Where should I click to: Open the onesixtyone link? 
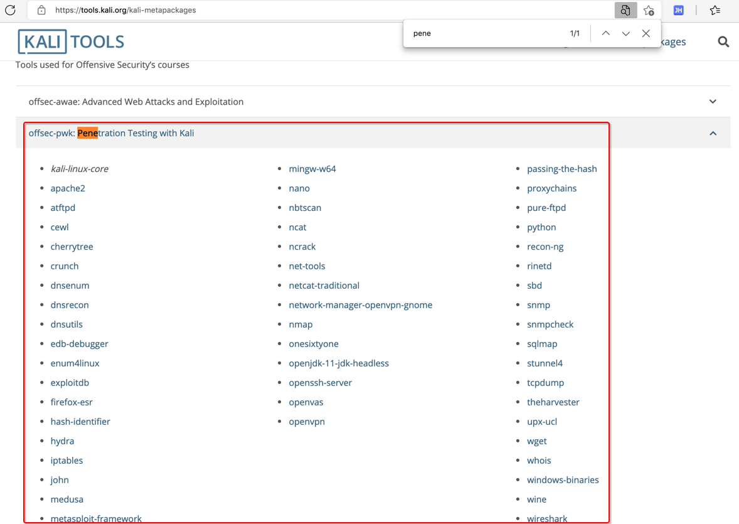(x=314, y=344)
